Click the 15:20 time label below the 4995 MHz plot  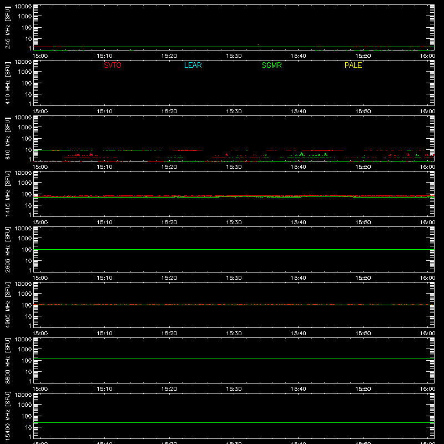click(169, 334)
